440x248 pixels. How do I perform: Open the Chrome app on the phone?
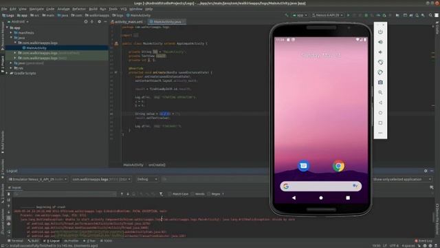tap(338, 166)
